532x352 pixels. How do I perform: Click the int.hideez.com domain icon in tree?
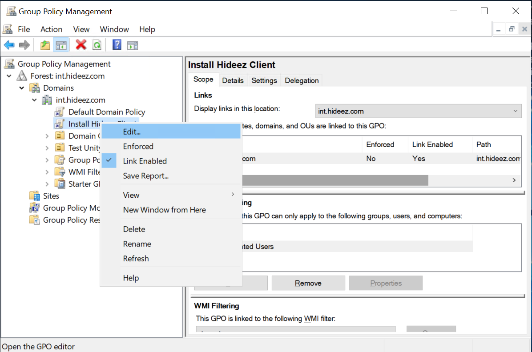pos(47,100)
